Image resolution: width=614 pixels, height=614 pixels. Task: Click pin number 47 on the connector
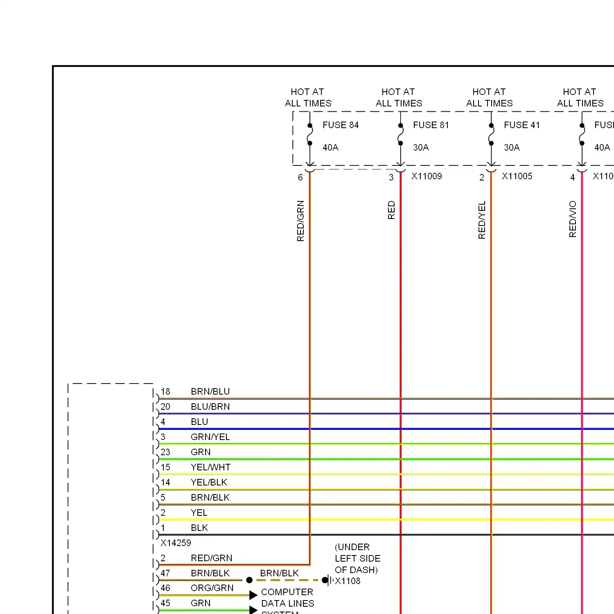pos(165,573)
